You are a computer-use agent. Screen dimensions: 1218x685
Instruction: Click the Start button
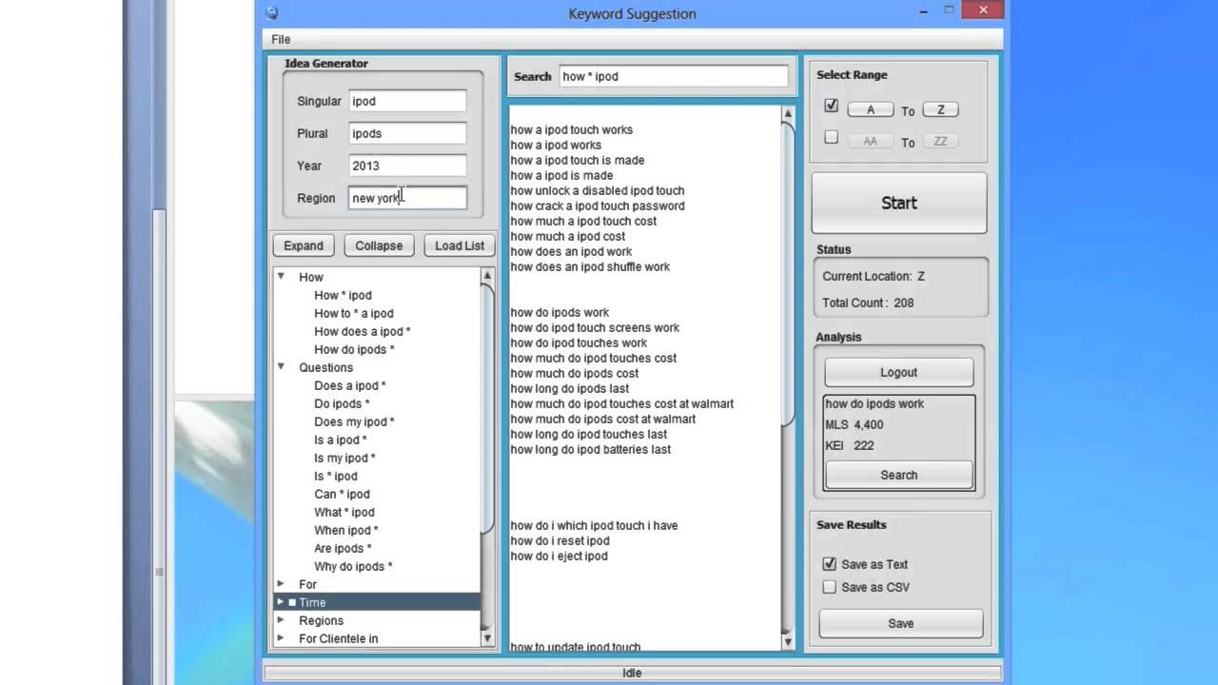pos(899,203)
